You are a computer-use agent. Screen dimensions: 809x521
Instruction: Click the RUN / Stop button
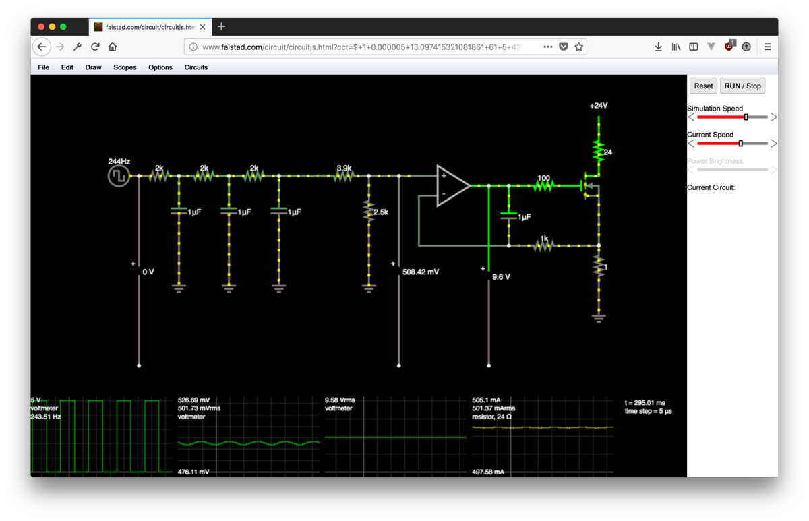point(742,86)
